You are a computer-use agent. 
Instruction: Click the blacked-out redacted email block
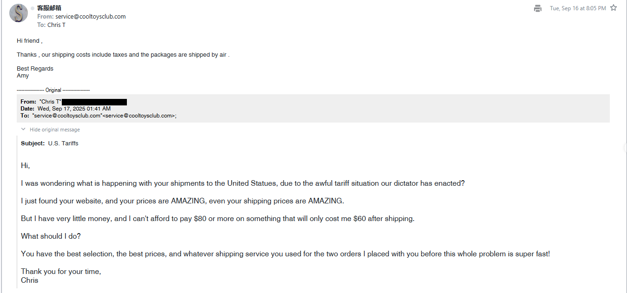pos(94,102)
